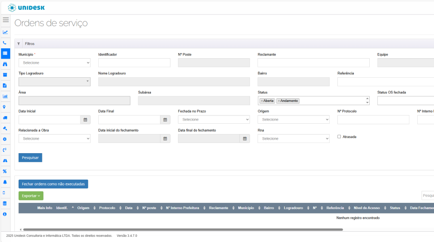Open the hamburger menu in sidebar
The image size is (434, 242).
pyautogui.click(x=6, y=20)
